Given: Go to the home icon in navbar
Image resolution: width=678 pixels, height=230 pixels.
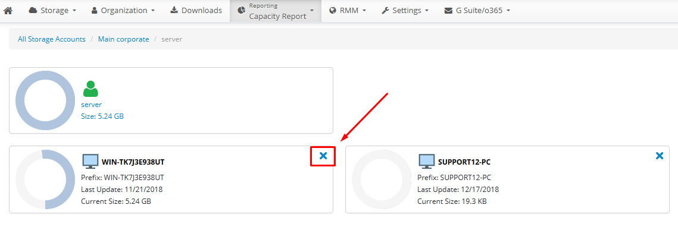Looking at the screenshot, I should [x=8, y=10].
